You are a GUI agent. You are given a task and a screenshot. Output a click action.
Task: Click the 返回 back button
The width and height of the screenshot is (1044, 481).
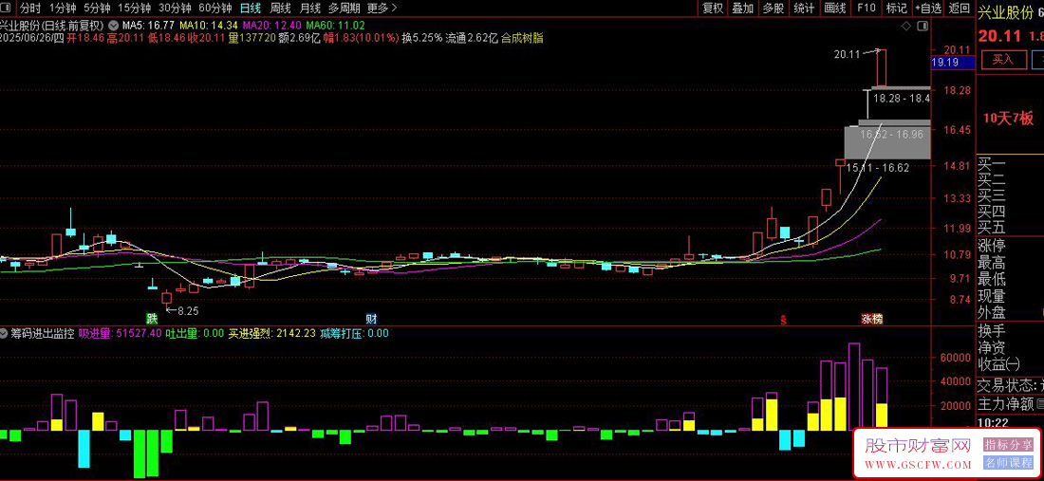point(959,9)
